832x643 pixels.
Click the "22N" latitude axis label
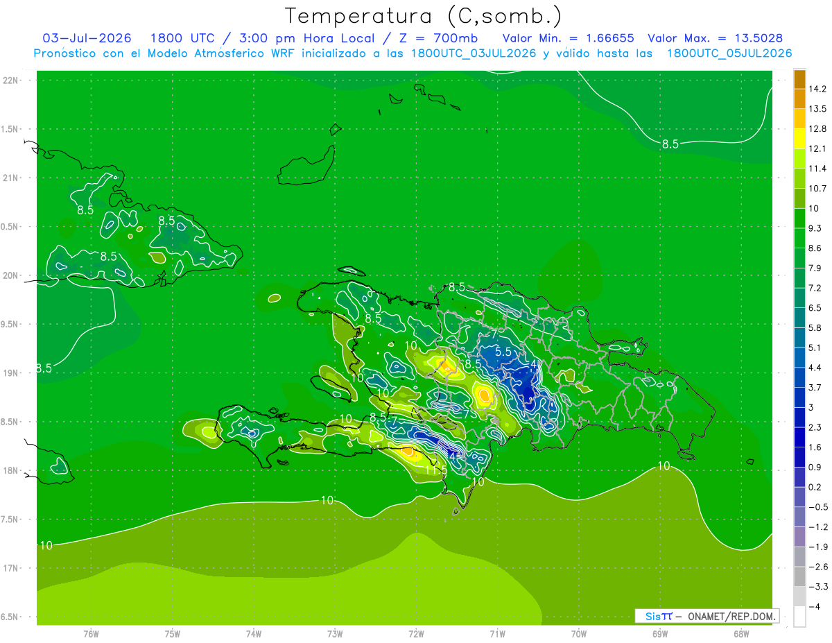click(x=10, y=80)
